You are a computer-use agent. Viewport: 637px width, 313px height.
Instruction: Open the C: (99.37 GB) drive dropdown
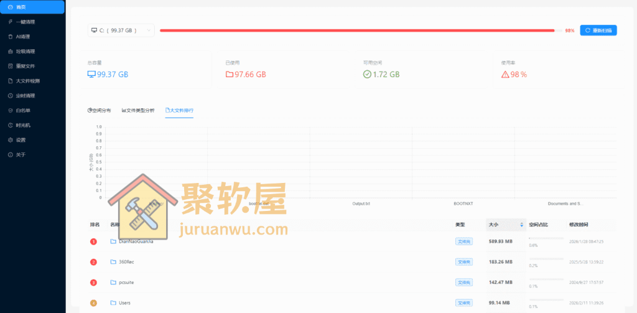coord(121,30)
